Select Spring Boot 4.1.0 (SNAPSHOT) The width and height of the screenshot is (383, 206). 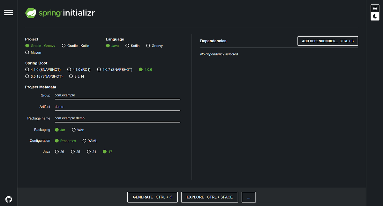click(43, 69)
